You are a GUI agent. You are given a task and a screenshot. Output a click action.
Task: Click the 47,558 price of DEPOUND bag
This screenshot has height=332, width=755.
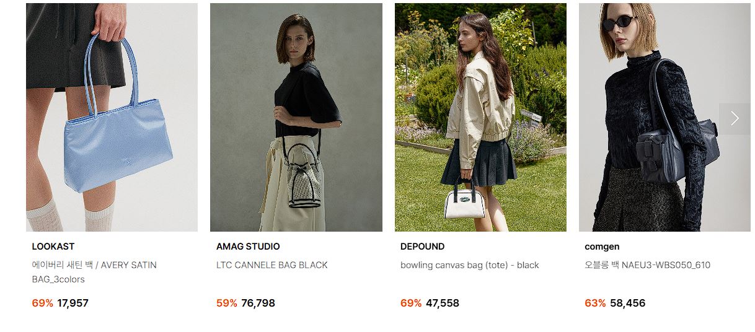(x=443, y=304)
